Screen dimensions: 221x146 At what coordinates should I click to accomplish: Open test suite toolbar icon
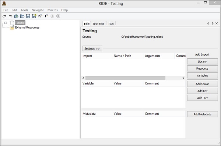[x=16, y=16]
